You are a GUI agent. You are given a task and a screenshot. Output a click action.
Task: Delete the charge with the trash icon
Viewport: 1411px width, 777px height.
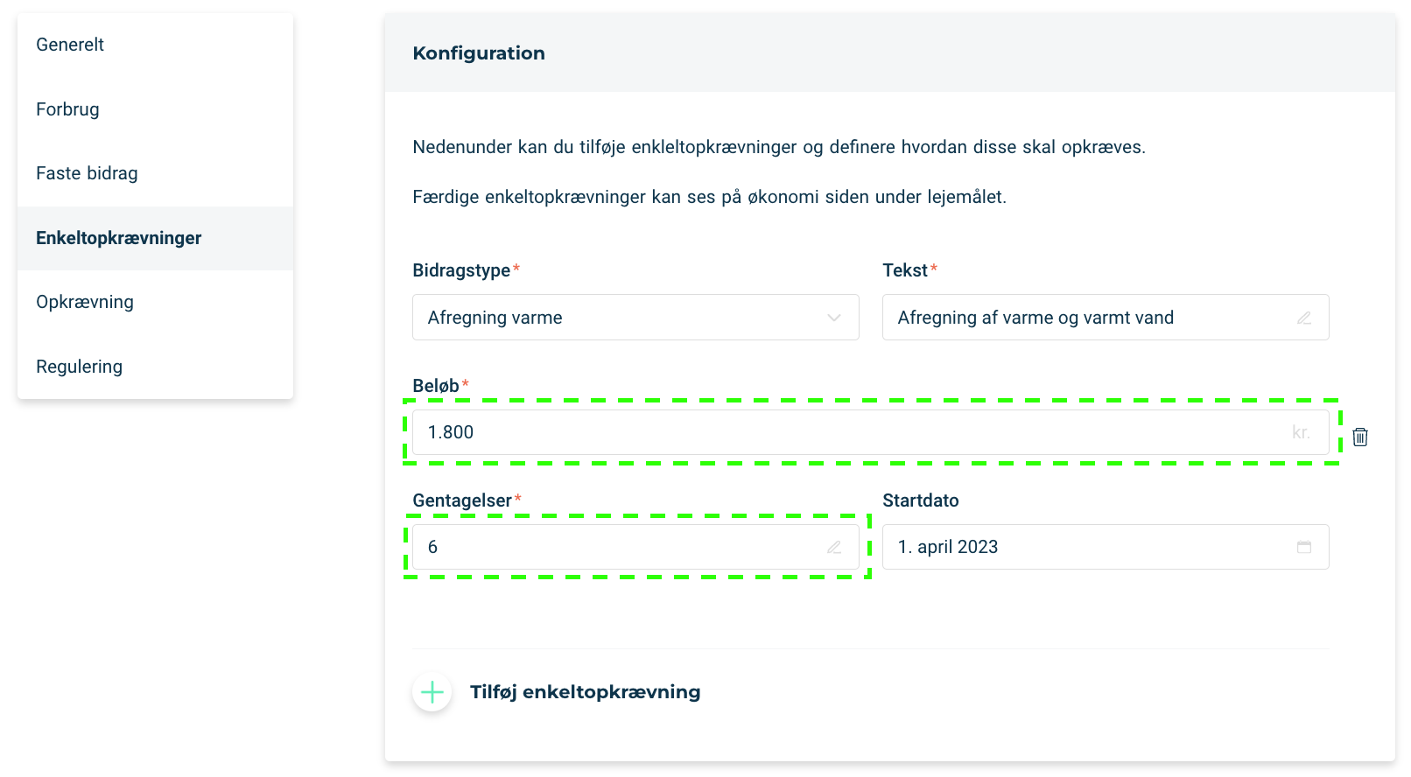[x=1360, y=437]
